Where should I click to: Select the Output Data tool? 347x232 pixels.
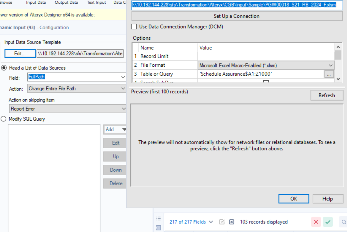point(66,3)
